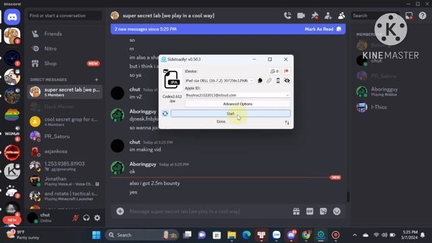Open the Sideloadly queue counter icon
The image size is (432, 243).
pos(274,71)
